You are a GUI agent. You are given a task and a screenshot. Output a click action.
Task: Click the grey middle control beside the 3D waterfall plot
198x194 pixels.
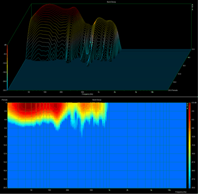(x=193, y=6)
